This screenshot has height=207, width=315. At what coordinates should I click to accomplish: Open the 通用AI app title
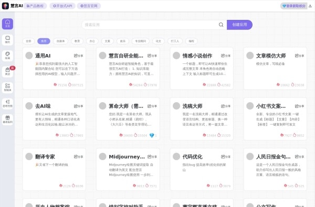43,56
